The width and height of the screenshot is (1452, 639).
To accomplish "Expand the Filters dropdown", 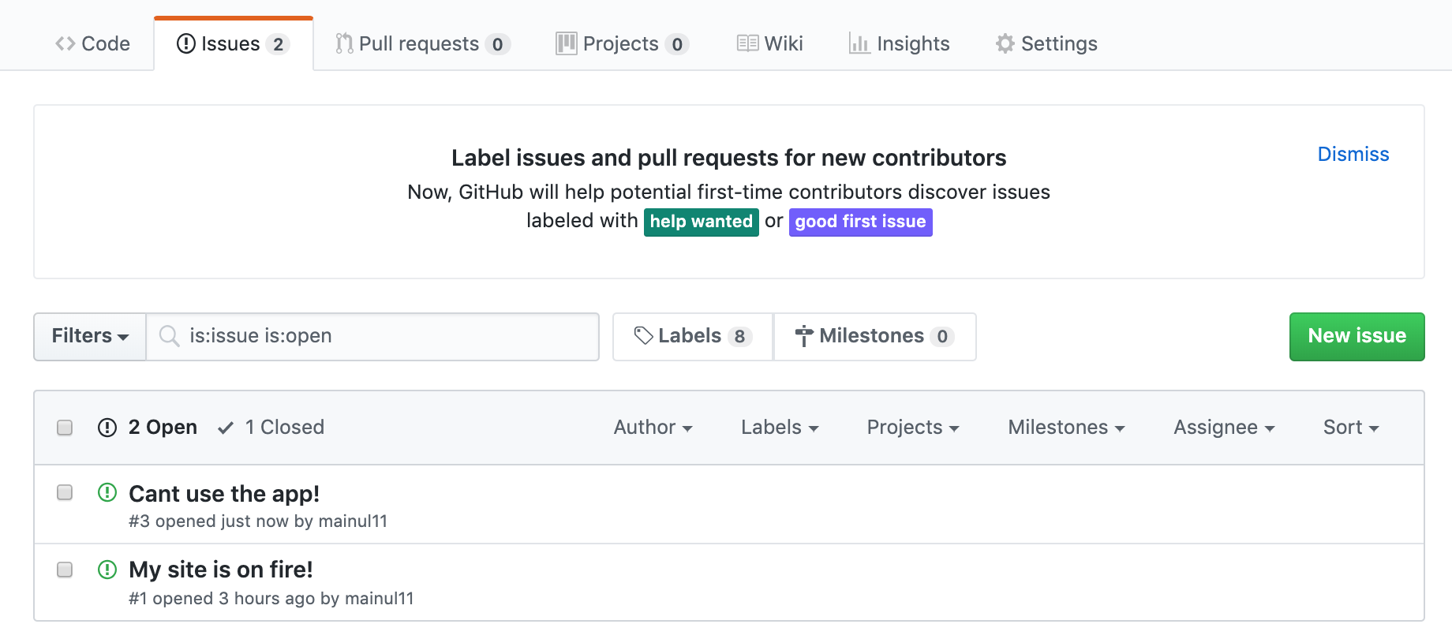I will (x=90, y=336).
